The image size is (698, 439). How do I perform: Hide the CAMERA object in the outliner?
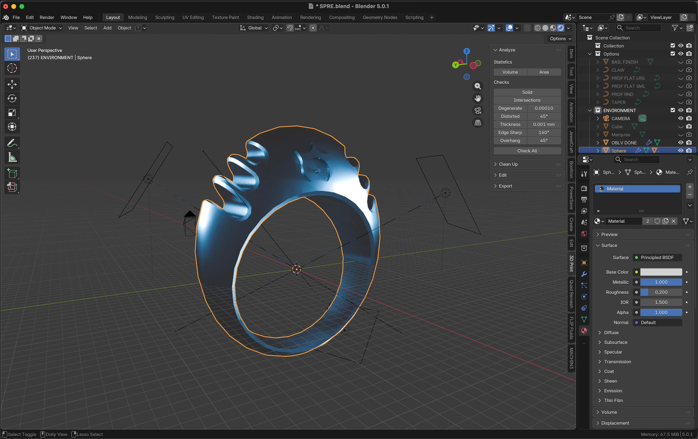[x=681, y=119]
